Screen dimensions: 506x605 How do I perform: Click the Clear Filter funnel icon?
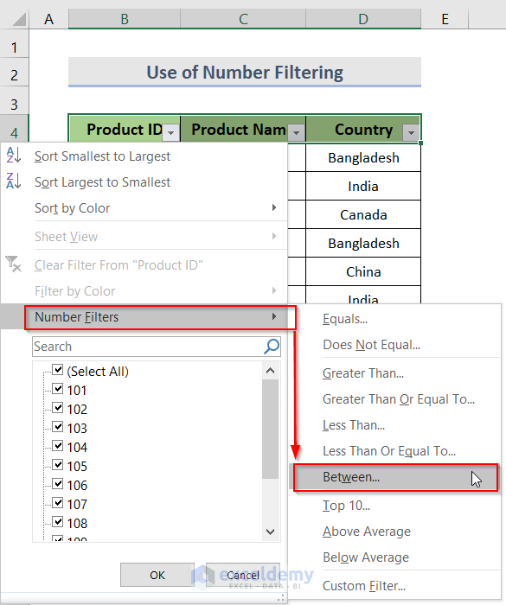tap(14, 264)
